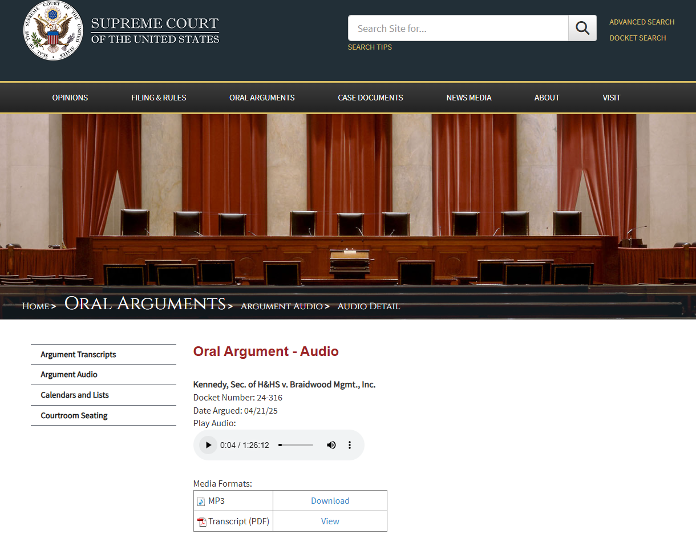Open the Case Documents menu

pos(370,98)
